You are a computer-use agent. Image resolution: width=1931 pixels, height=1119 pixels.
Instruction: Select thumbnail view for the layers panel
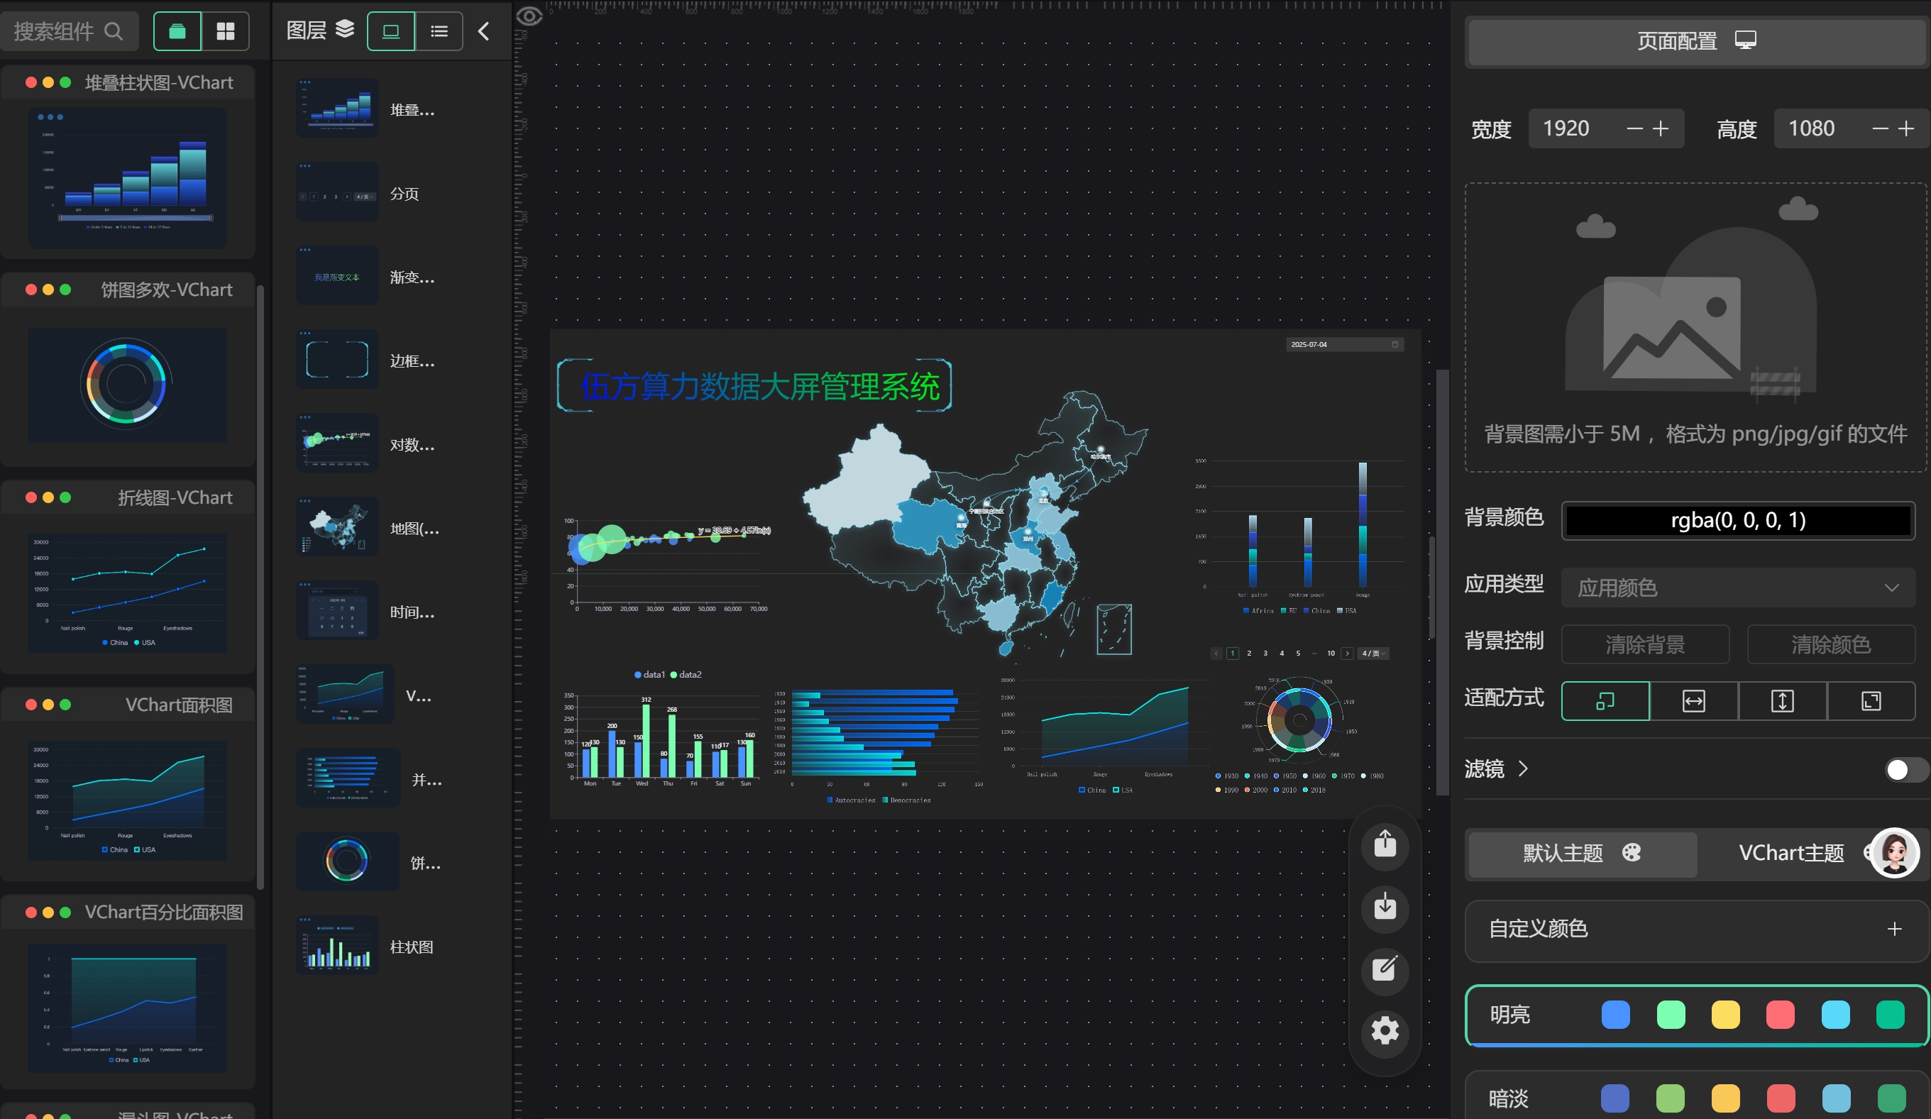coord(391,31)
